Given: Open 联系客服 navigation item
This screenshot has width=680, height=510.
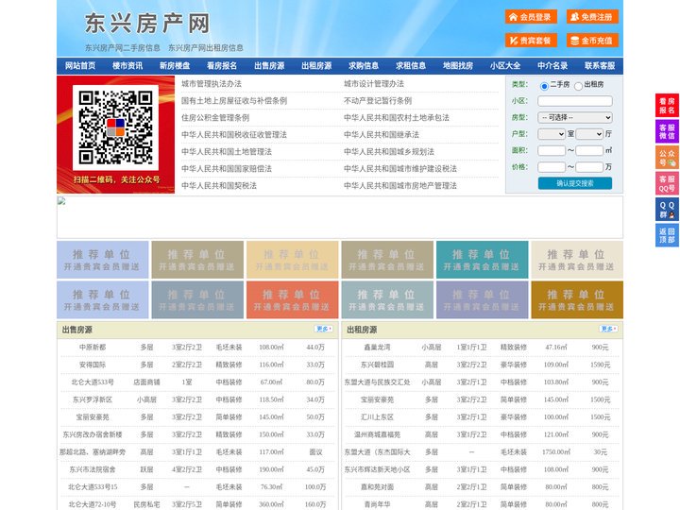Looking at the screenshot, I should (x=600, y=66).
